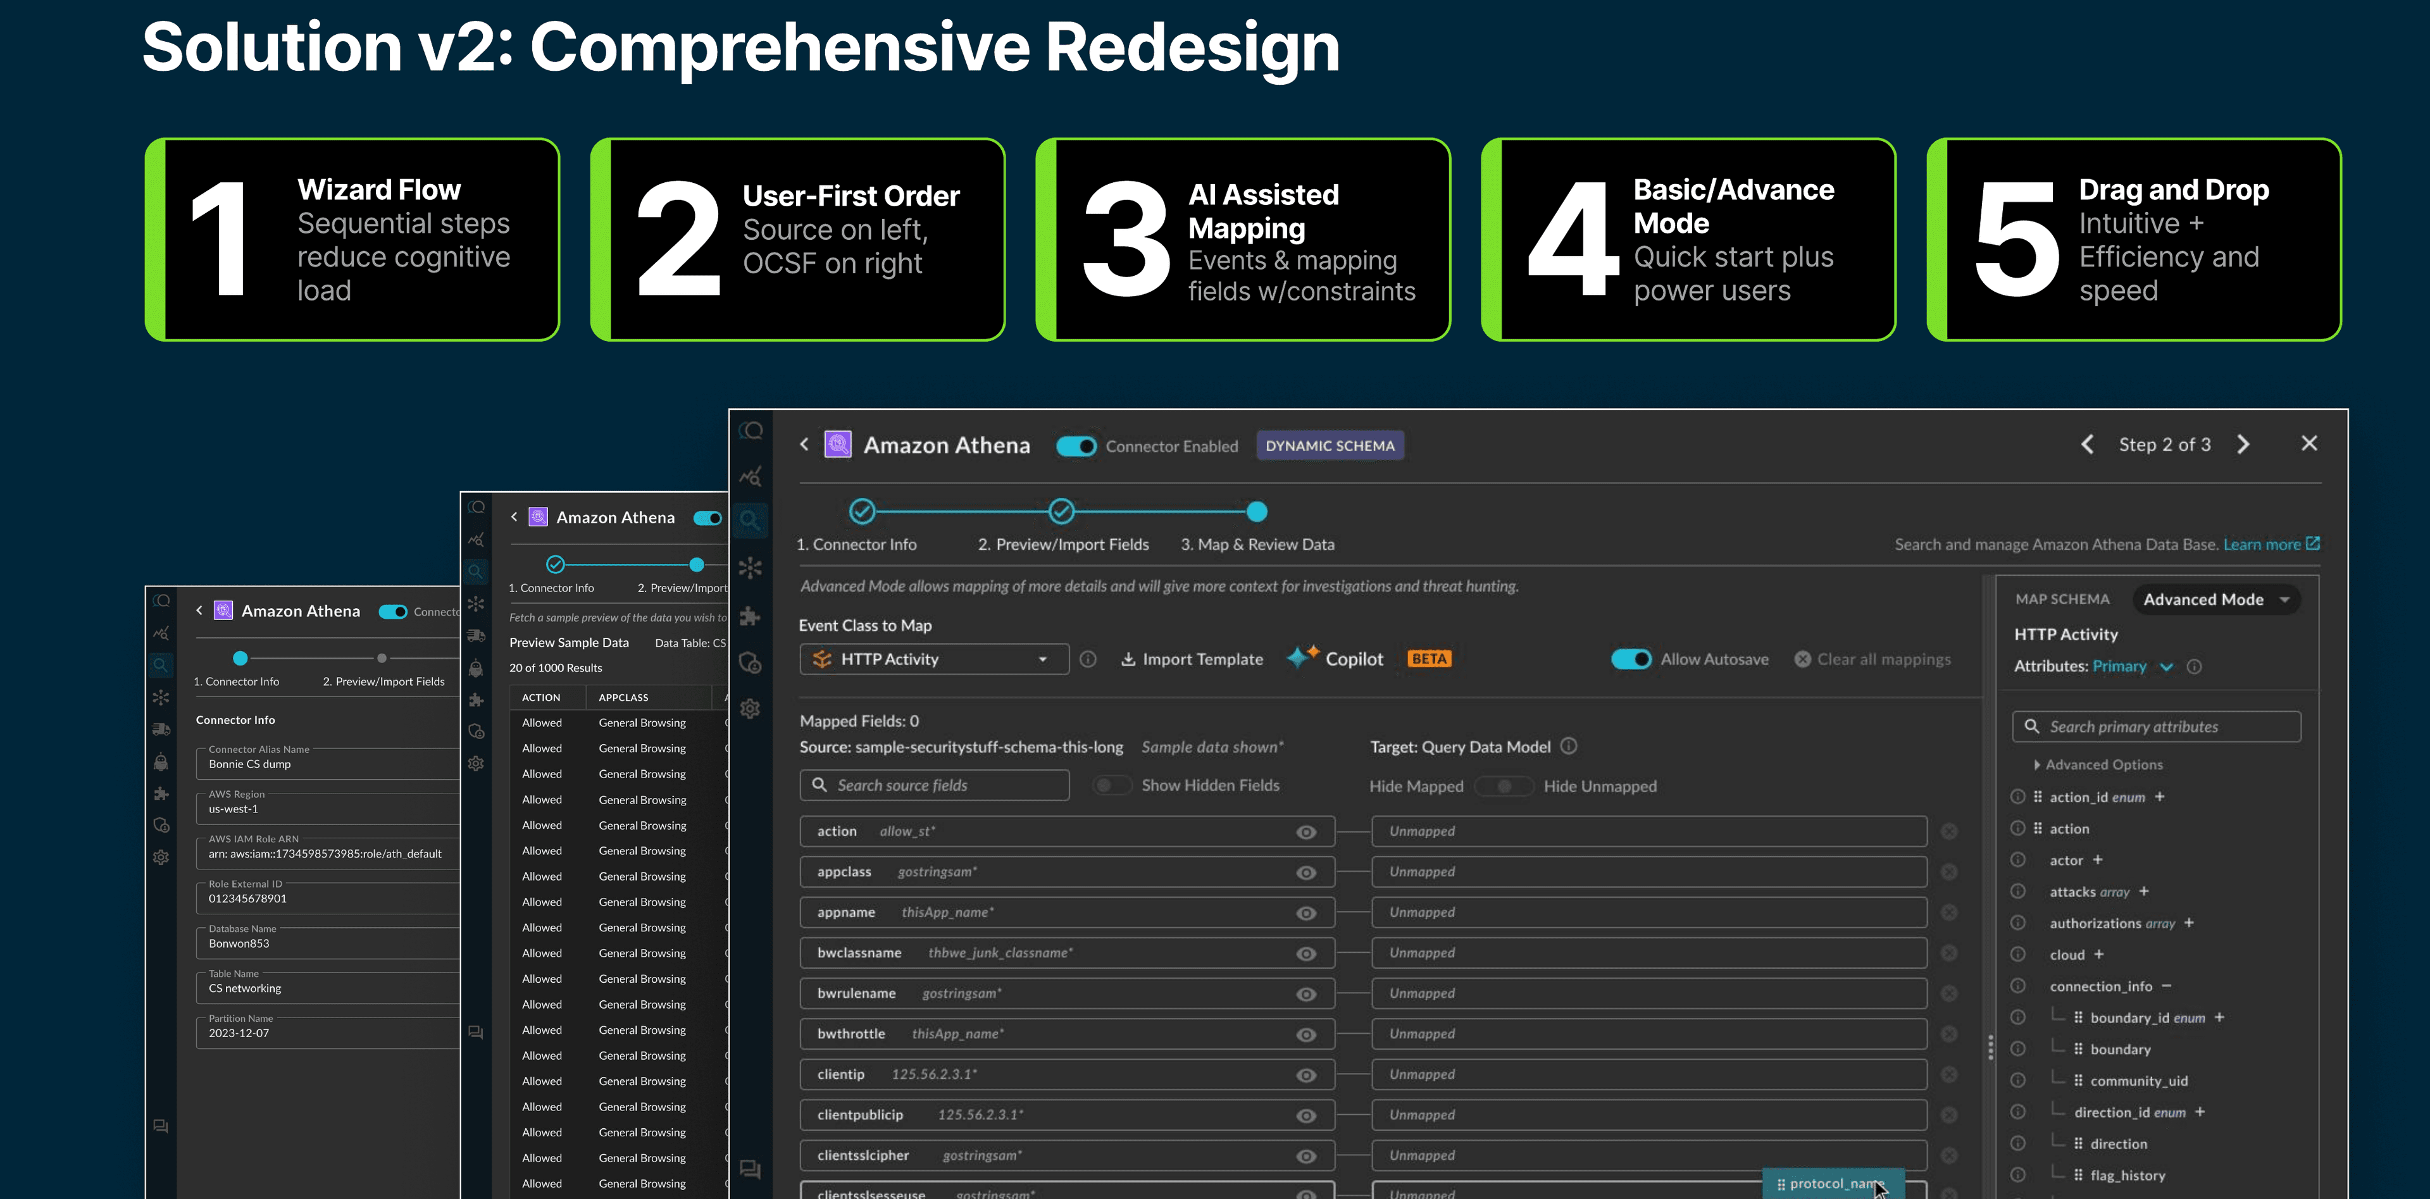2430x1199 pixels.
Task: Click Import Template button
Action: coord(1192,659)
